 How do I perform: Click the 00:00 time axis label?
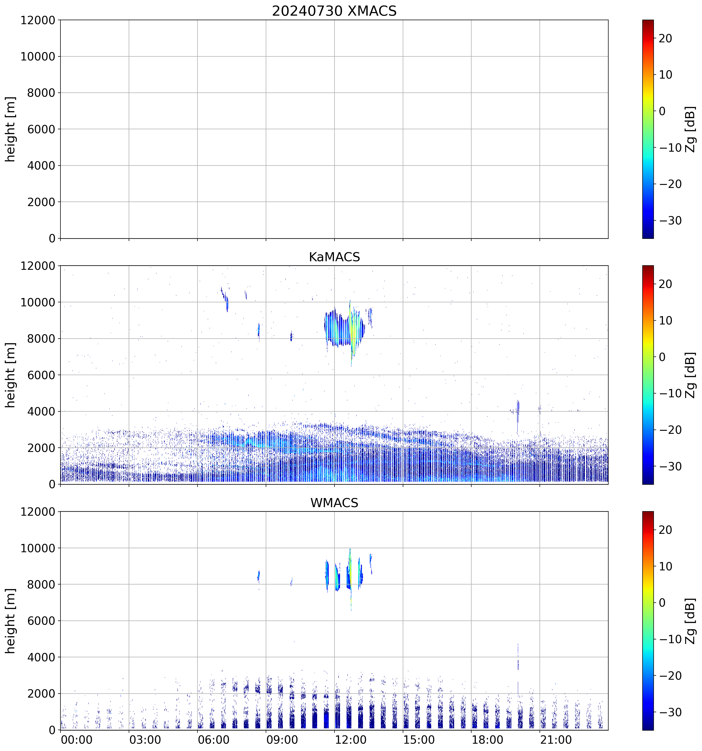[77, 740]
